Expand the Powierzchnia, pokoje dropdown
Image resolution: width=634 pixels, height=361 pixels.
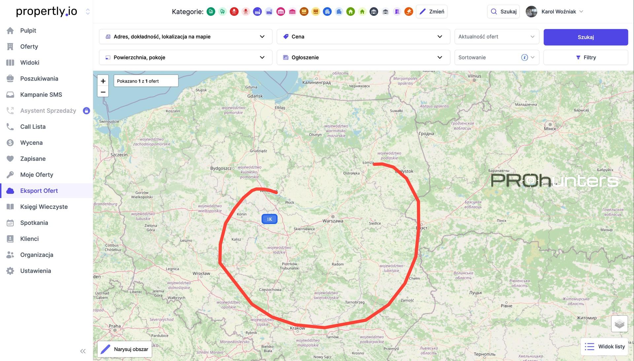coord(186,57)
